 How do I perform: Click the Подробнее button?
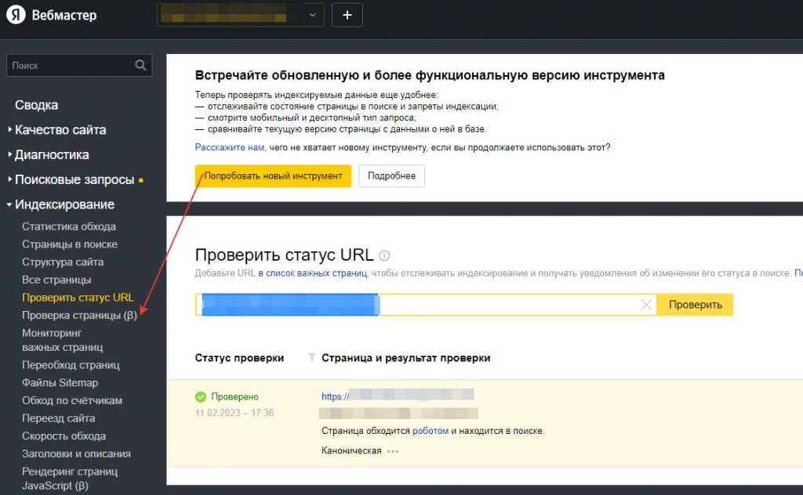coord(391,176)
